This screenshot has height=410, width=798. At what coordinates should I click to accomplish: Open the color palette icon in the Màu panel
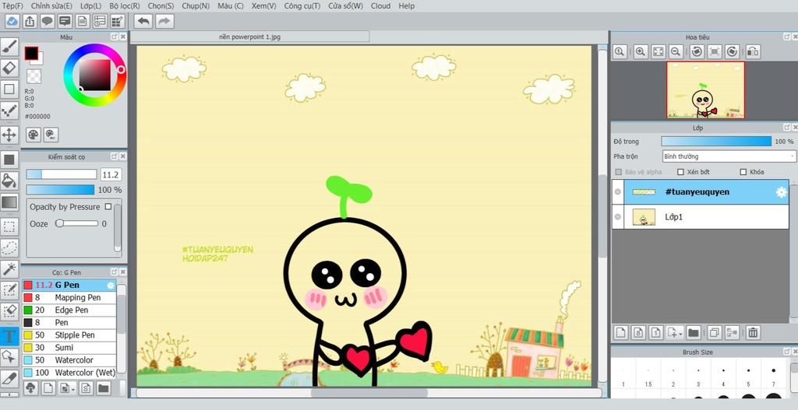34,135
